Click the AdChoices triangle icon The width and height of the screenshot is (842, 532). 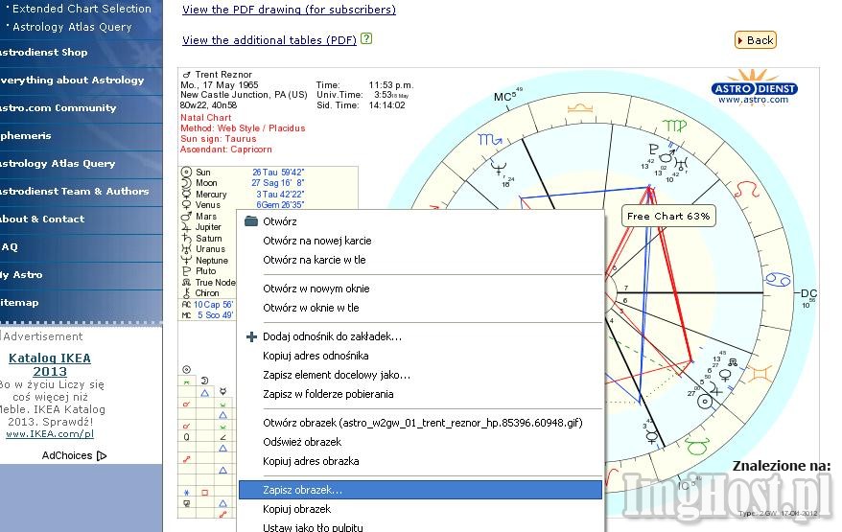[102, 455]
